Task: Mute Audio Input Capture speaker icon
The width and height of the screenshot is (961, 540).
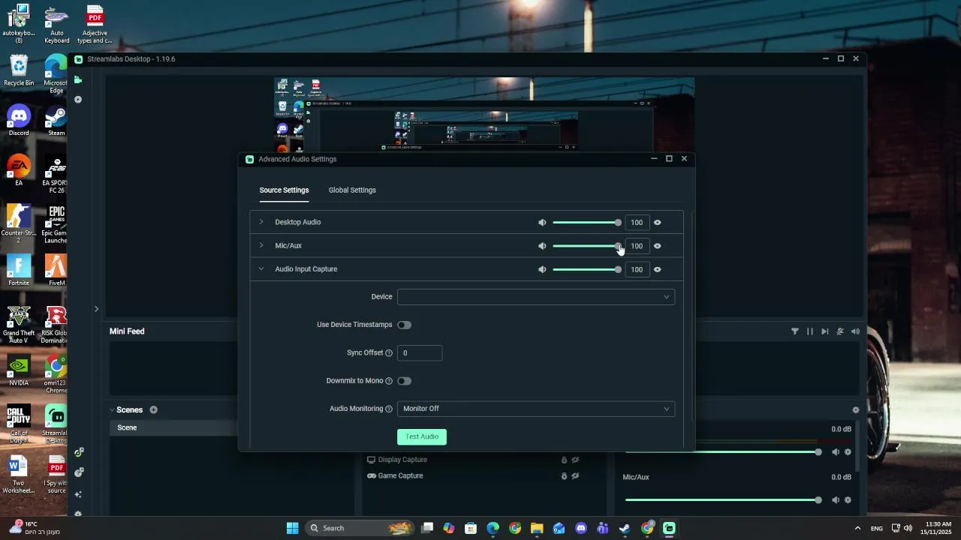Action: click(542, 269)
